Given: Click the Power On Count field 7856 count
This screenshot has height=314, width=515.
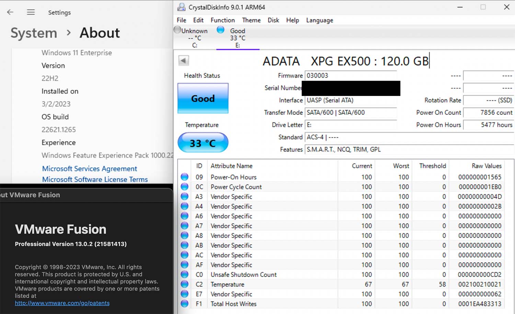Looking at the screenshot, I should [x=489, y=112].
